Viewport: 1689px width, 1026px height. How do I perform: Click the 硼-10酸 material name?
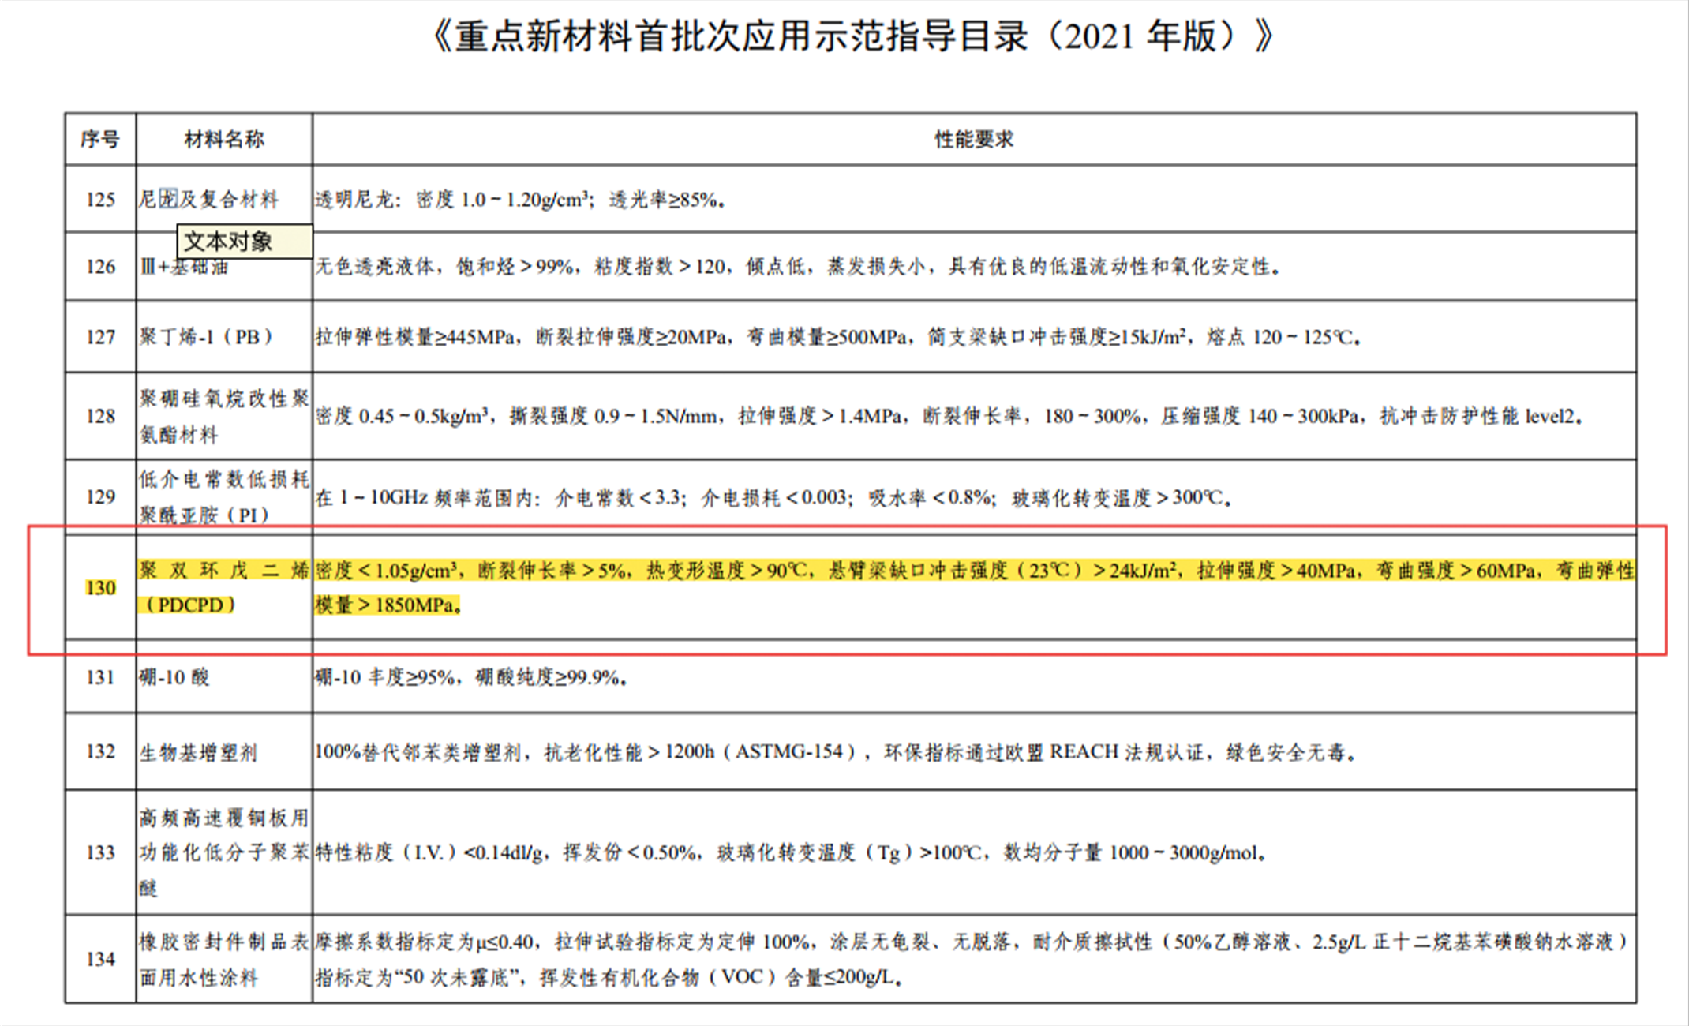point(174,677)
